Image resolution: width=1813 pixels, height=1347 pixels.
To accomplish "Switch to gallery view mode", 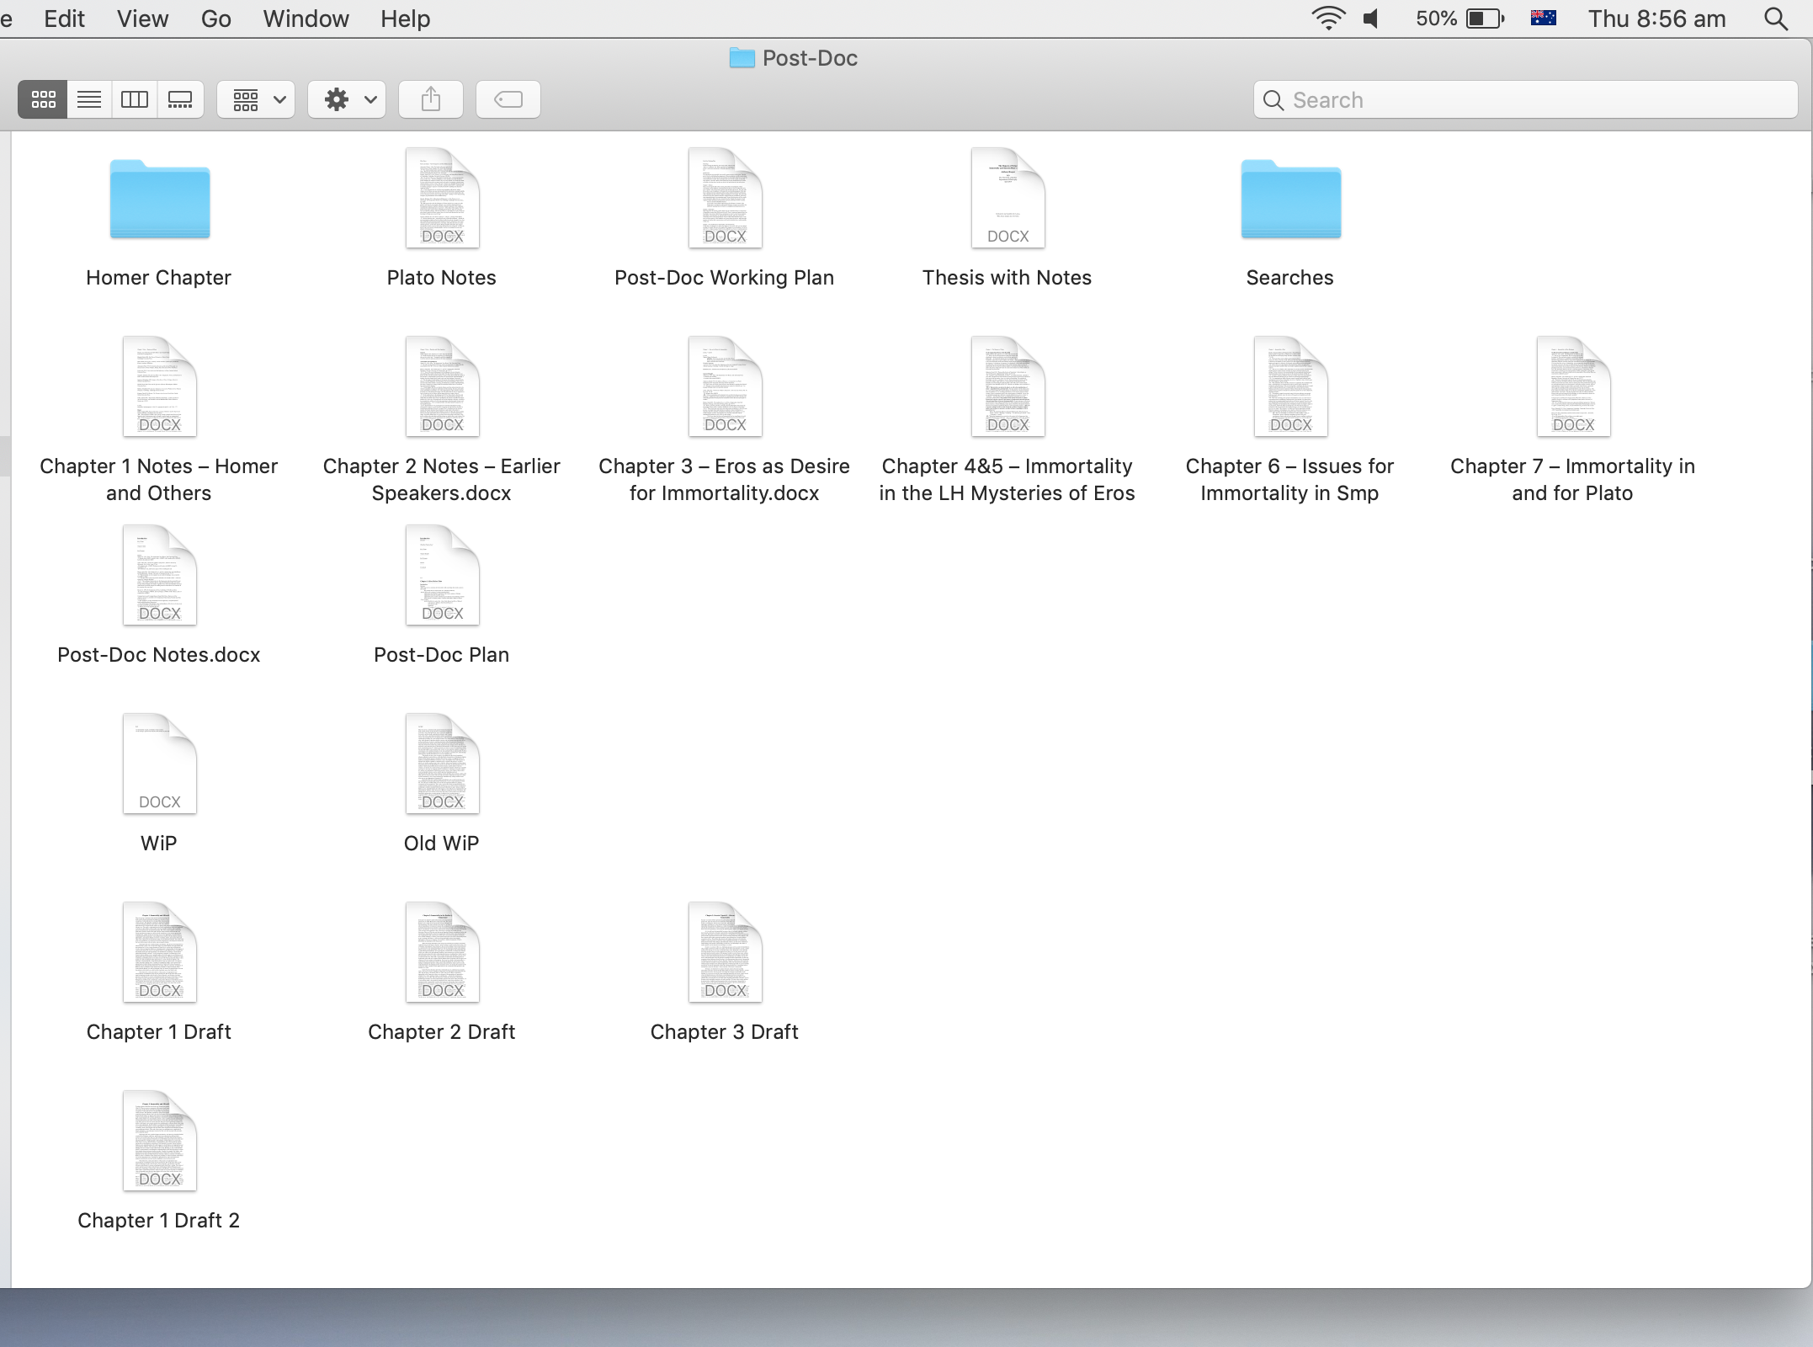I will coord(180,100).
